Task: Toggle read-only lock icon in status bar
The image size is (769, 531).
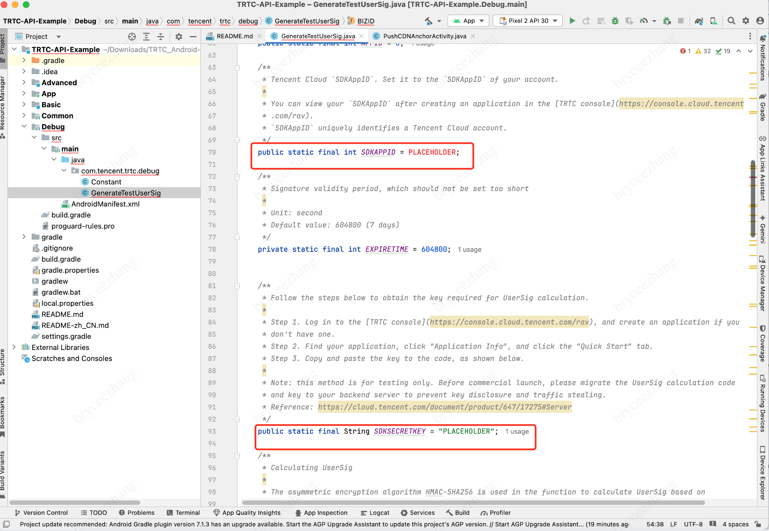Action: (x=758, y=524)
